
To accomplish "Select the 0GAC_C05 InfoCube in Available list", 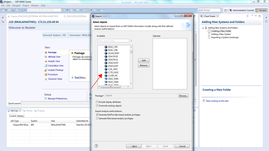I will click(x=111, y=47).
